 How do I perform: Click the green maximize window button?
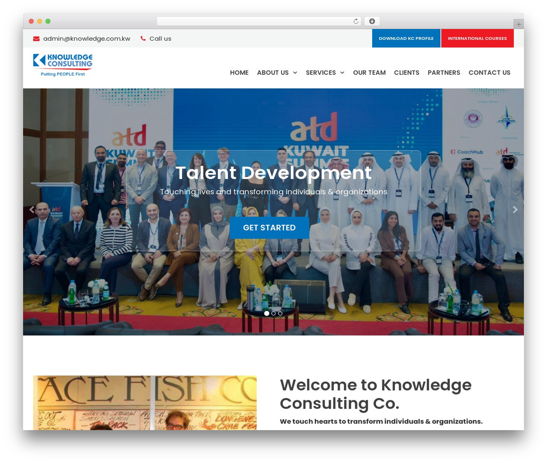[x=48, y=21]
